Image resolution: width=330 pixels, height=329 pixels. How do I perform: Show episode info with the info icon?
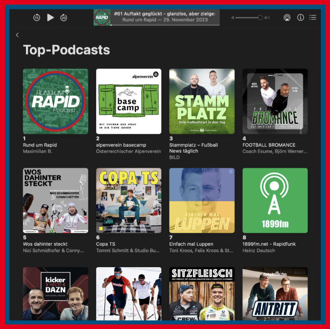coord(301,18)
